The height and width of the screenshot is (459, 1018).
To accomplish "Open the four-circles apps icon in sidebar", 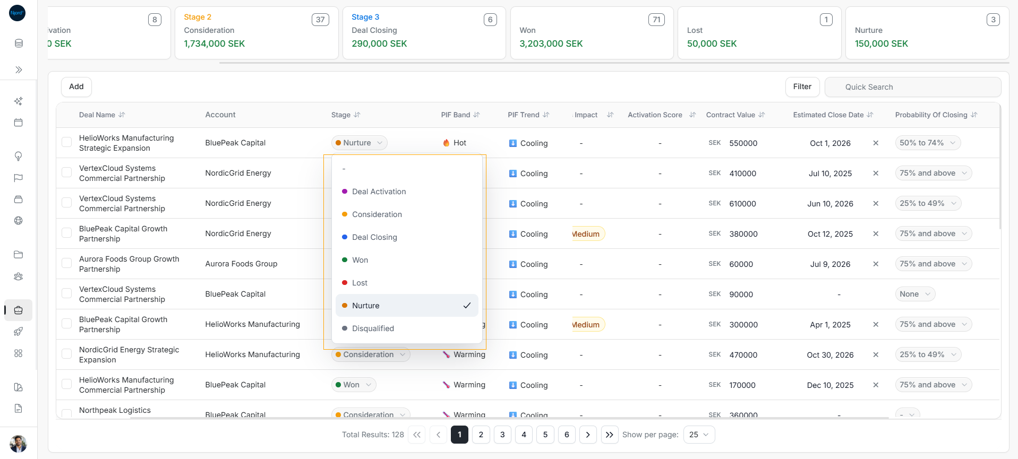I will [x=19, y=353].
